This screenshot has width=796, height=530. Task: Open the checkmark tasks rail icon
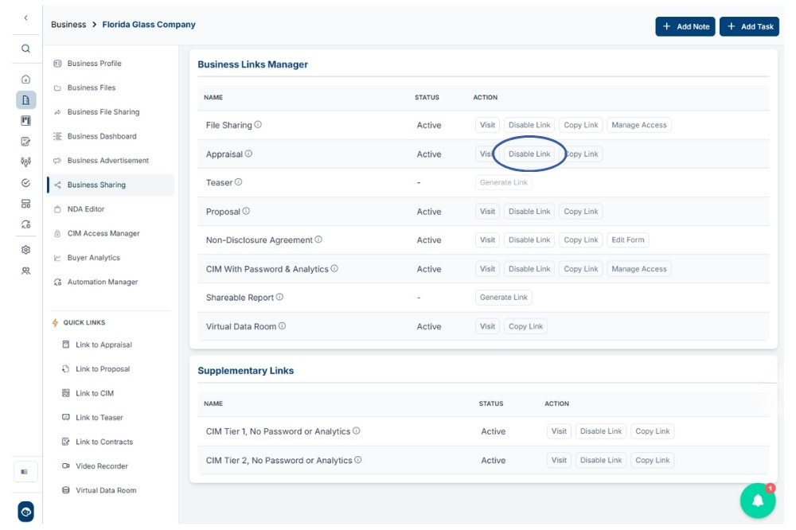coord(26,183)
